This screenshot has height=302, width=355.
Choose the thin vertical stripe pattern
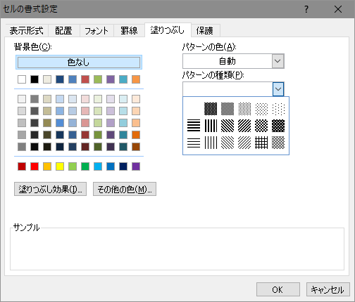[211, 143]
